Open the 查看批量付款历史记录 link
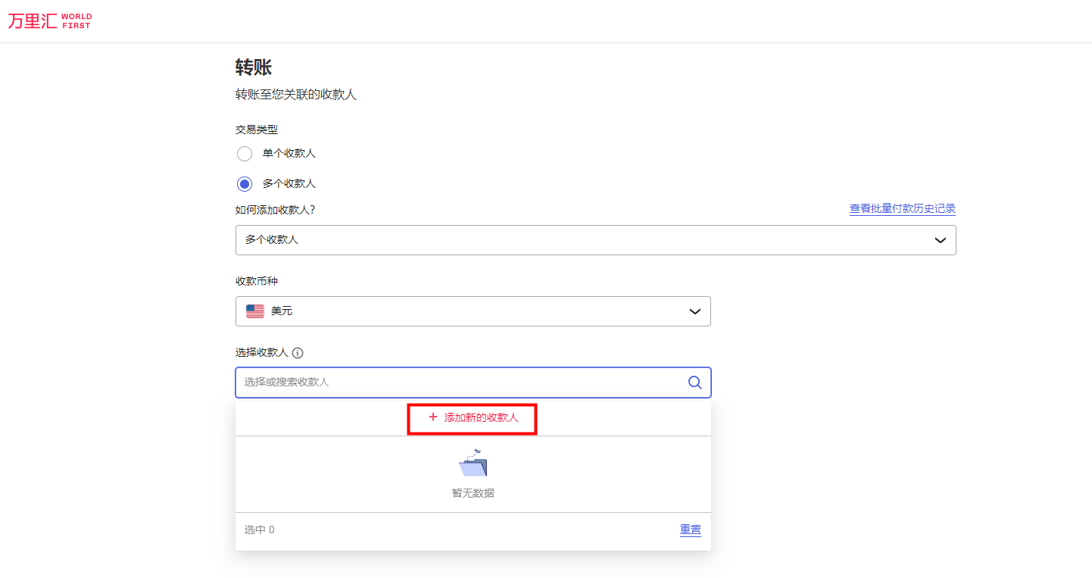 (902, 209)
